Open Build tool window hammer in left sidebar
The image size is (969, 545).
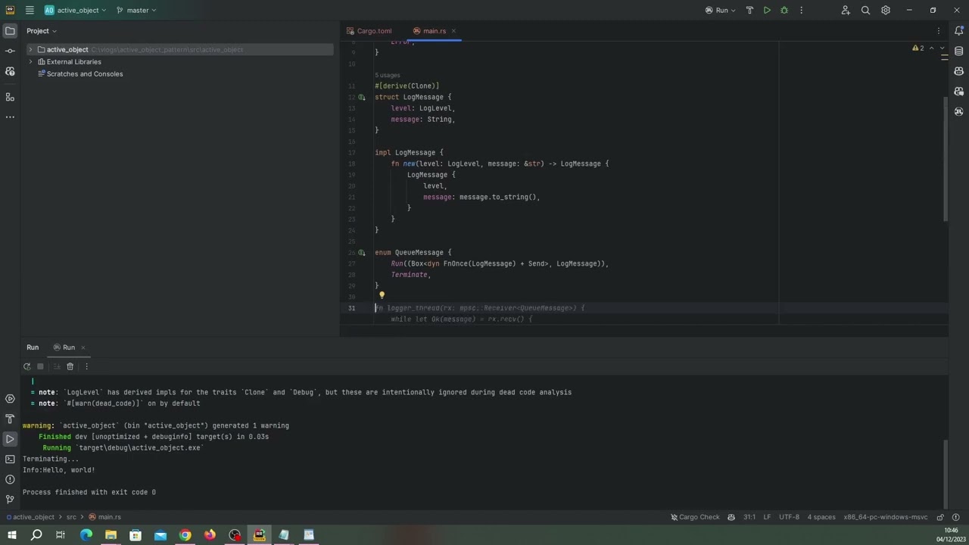coord(10,419)
